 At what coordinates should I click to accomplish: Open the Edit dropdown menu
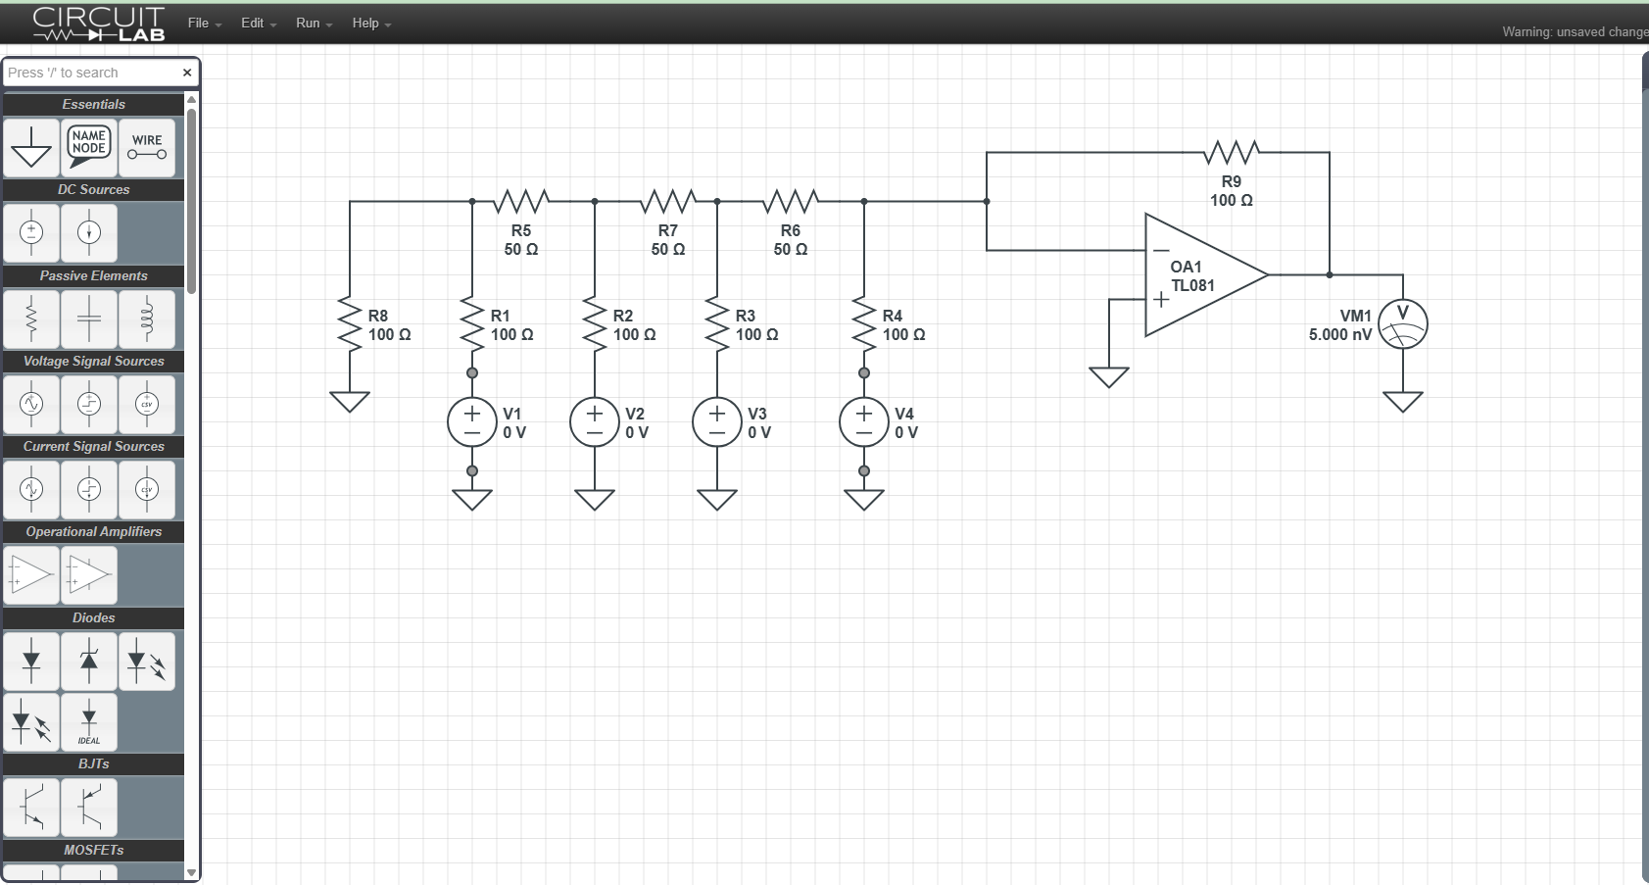259,23
